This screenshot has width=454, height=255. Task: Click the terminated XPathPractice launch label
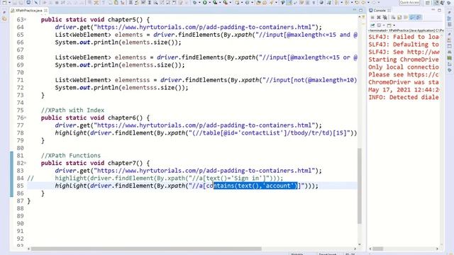click(405, 30)
